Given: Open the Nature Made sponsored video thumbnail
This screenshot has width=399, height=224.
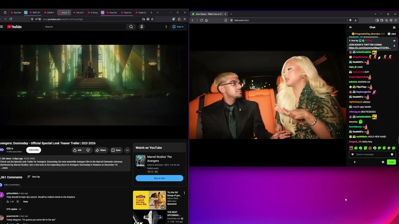Looking at the screenshot, I should 149,200.
